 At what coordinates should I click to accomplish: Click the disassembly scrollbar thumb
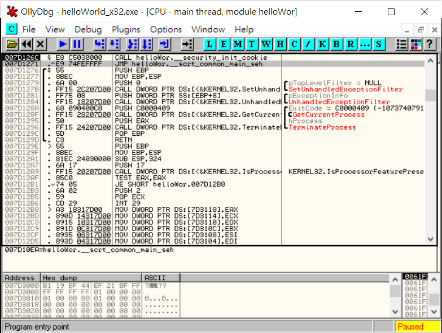[431, 95]
